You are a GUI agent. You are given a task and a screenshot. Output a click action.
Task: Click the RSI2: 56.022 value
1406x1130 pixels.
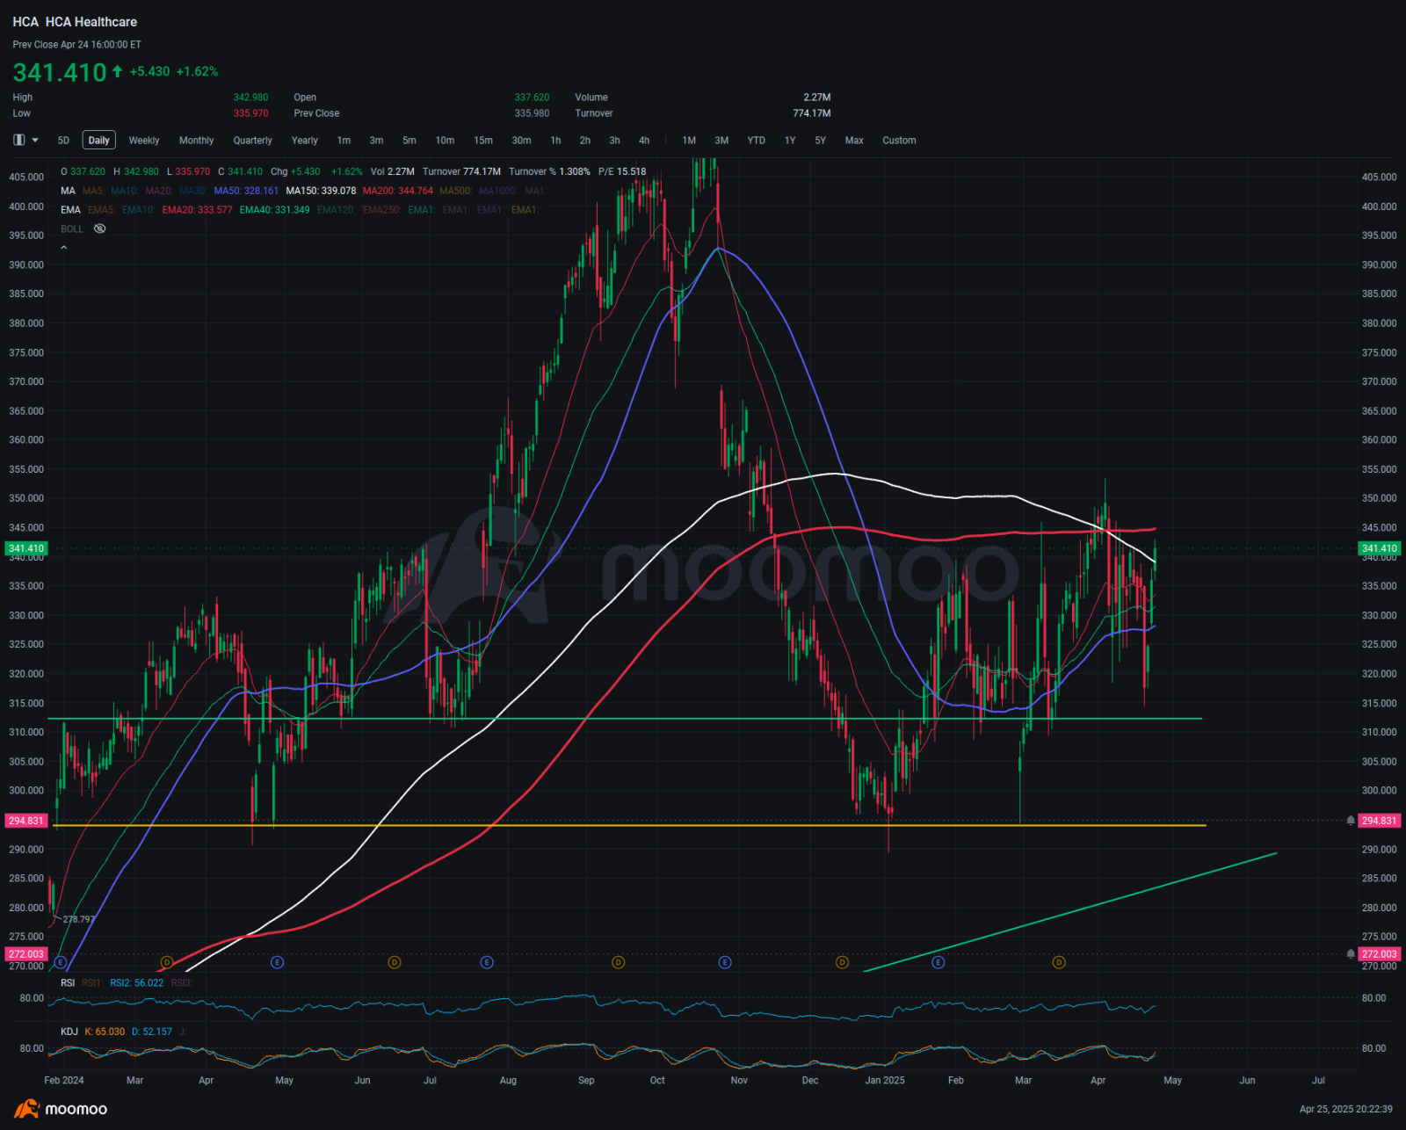pos(136,983)
